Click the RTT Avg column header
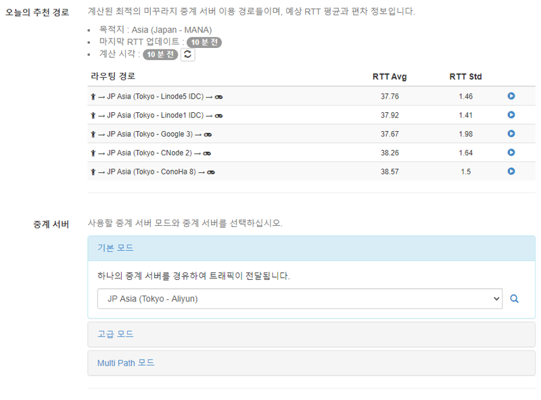This screenshot has width=541, height=400. coord(390,76)
